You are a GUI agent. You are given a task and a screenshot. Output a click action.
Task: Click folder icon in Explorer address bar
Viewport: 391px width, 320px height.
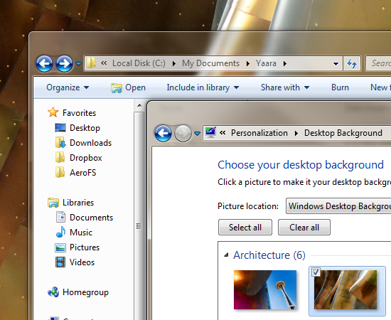[x=91, y=63]
